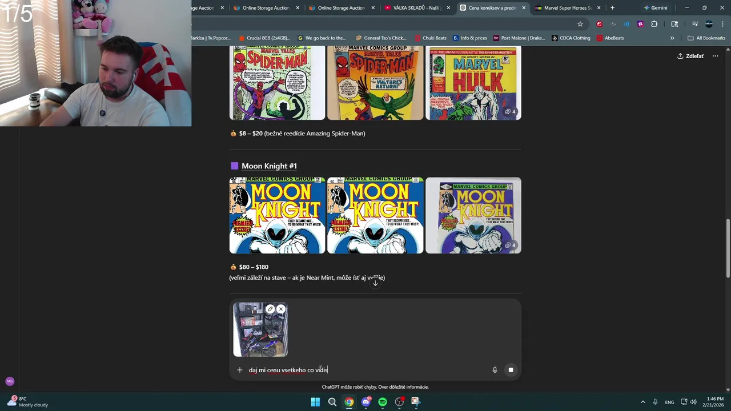Viewport: 731px width, 411px height.
Task: Open the Vulture's Return Spider-Man cover
Action: click(x=375, y=83)
